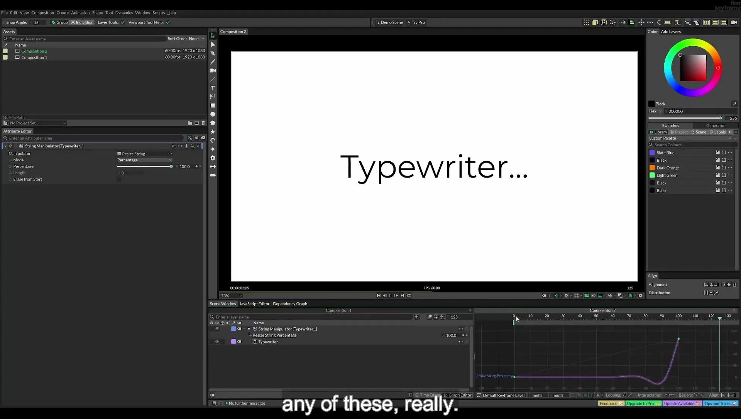741x419 pixels.
Task: Click the loop playback icon
Action: click(x=409, y=296)
